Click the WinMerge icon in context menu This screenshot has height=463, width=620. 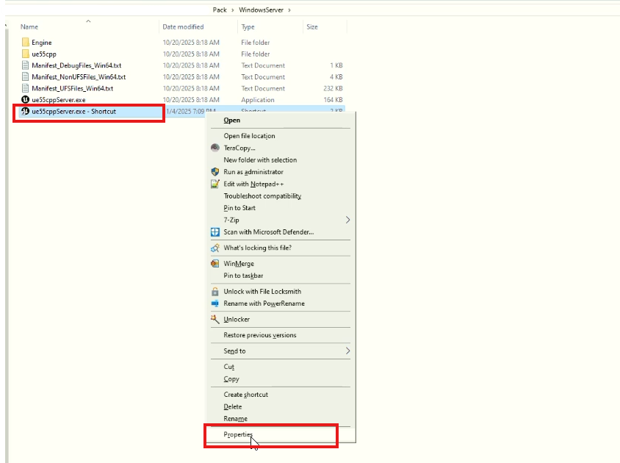pos(215,264)
